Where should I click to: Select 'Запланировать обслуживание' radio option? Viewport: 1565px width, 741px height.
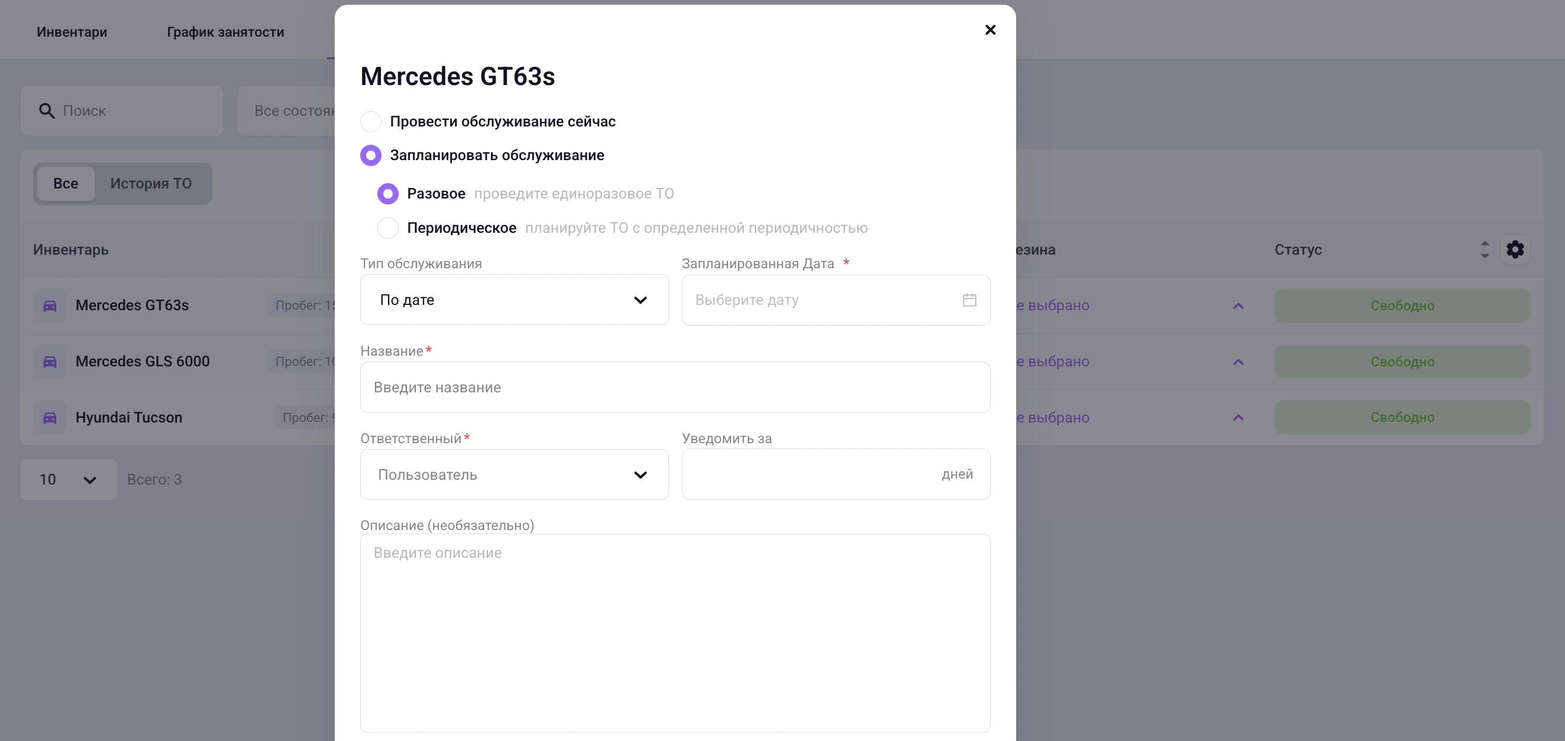coord(371,155)
